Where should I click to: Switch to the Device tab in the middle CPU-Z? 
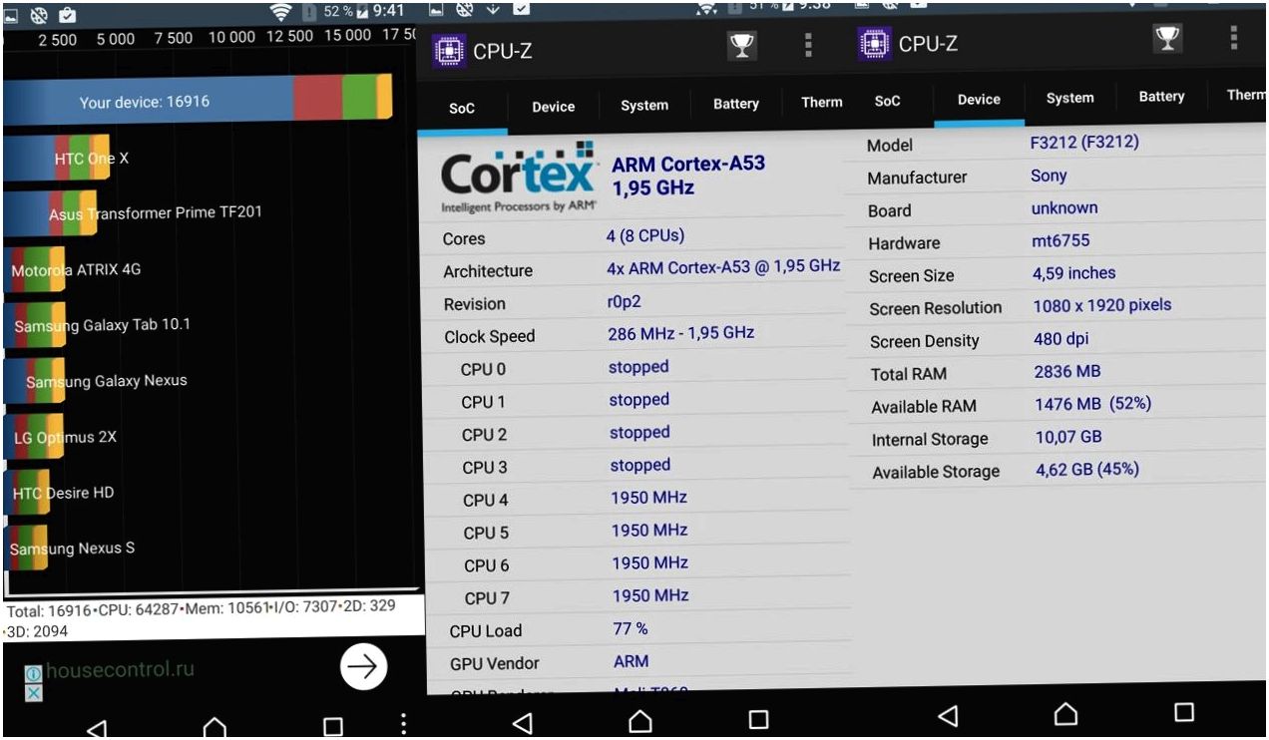(553, 107)
